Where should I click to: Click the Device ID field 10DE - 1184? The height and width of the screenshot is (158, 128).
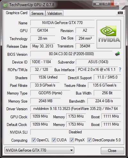coord(41,62)
